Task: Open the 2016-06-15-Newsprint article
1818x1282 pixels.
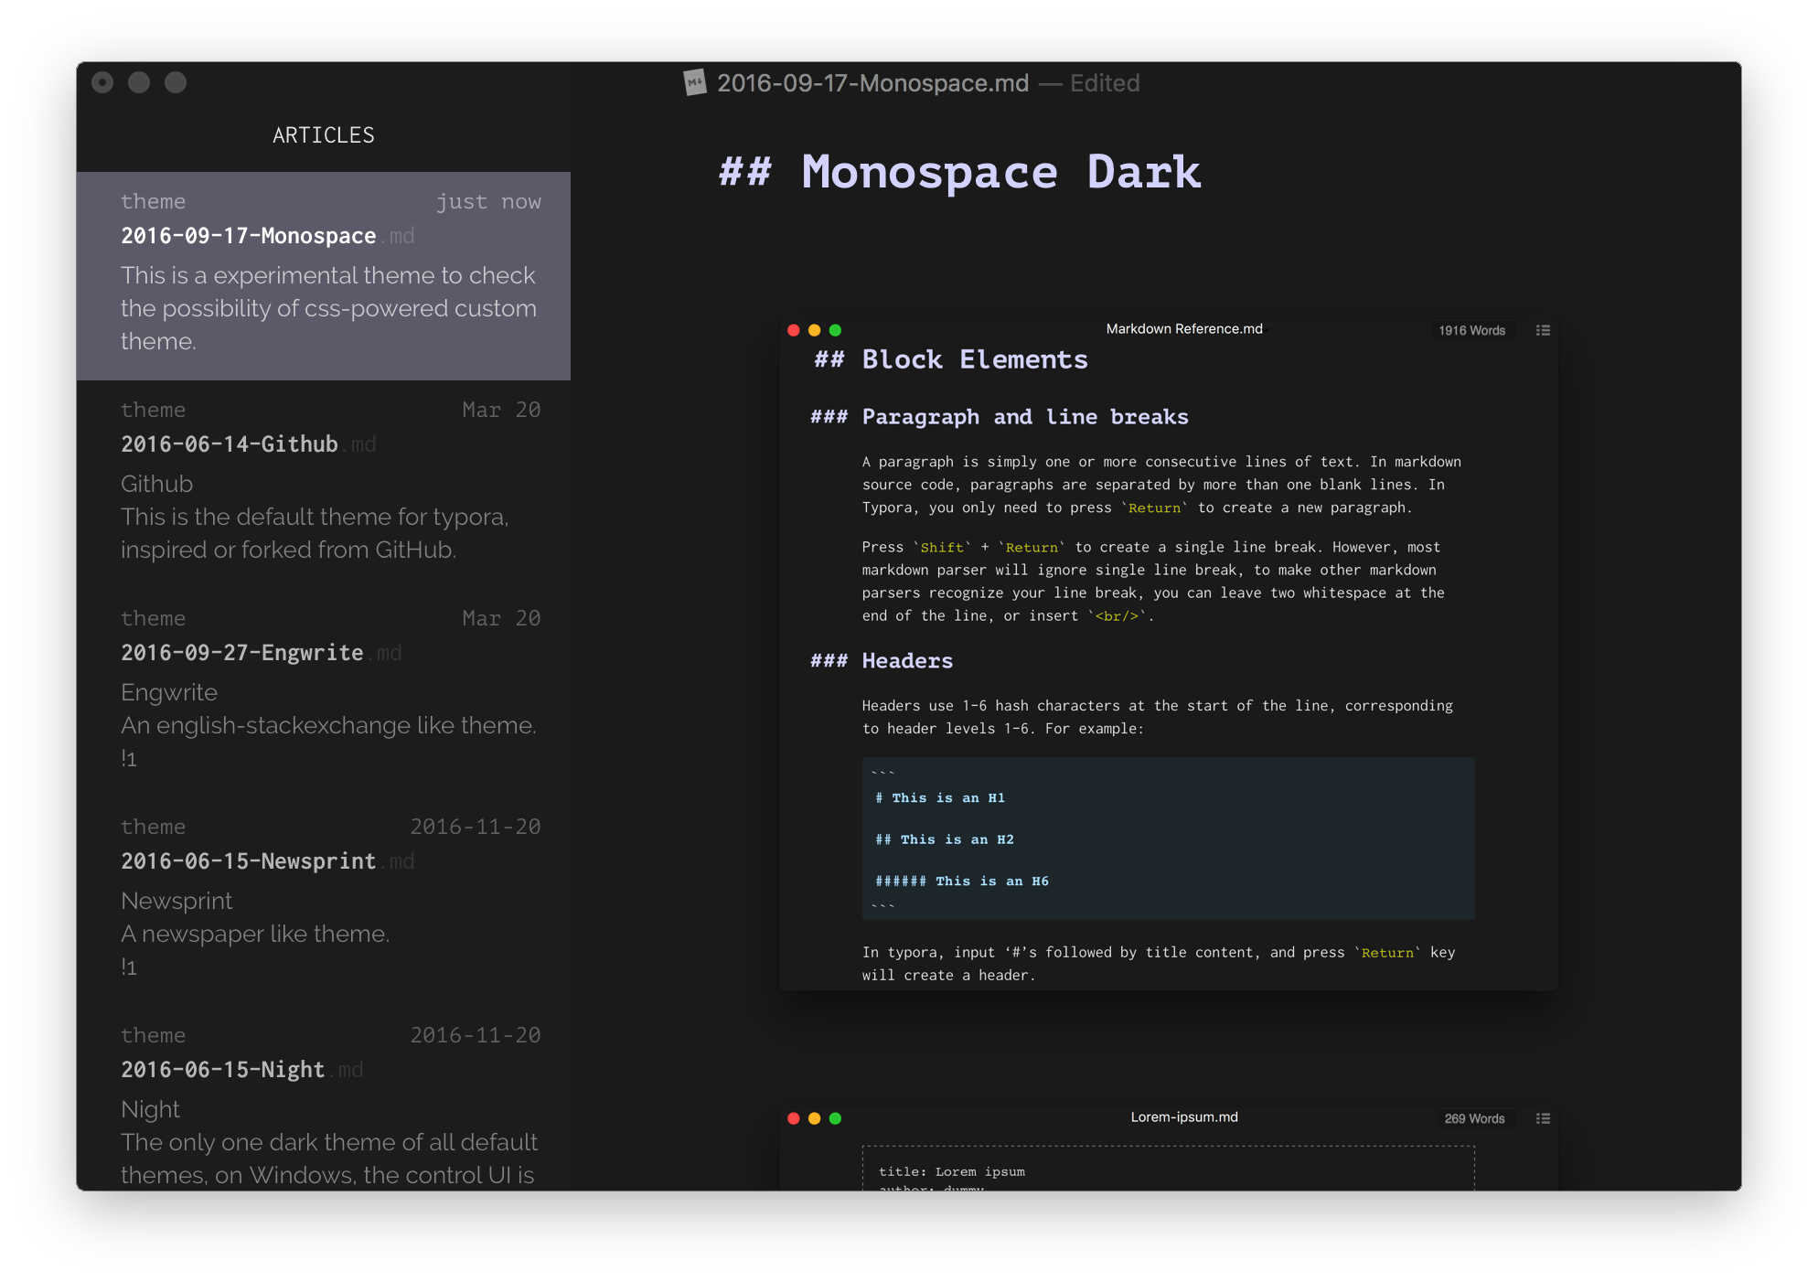Action: 324,901
